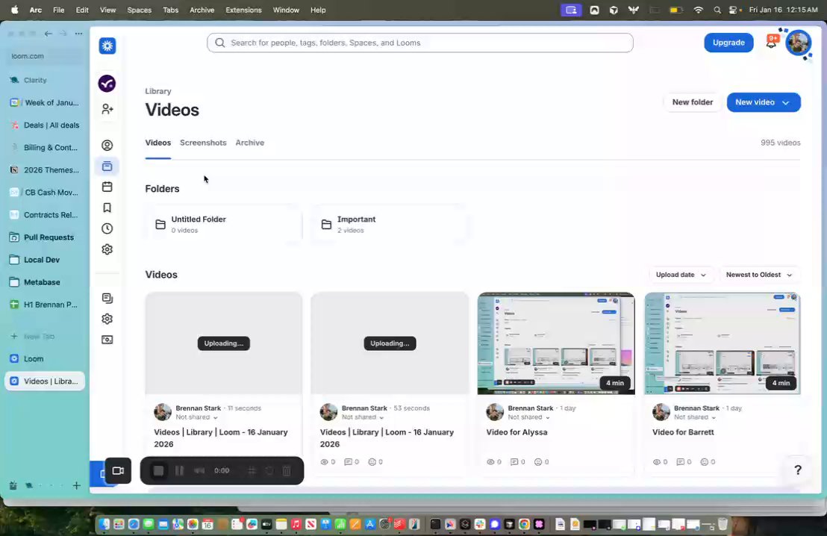Image resolution: width=827 pixels, height=536 pixels.
Task: Open the Important folder card
Action: click(x=389, y=224)
